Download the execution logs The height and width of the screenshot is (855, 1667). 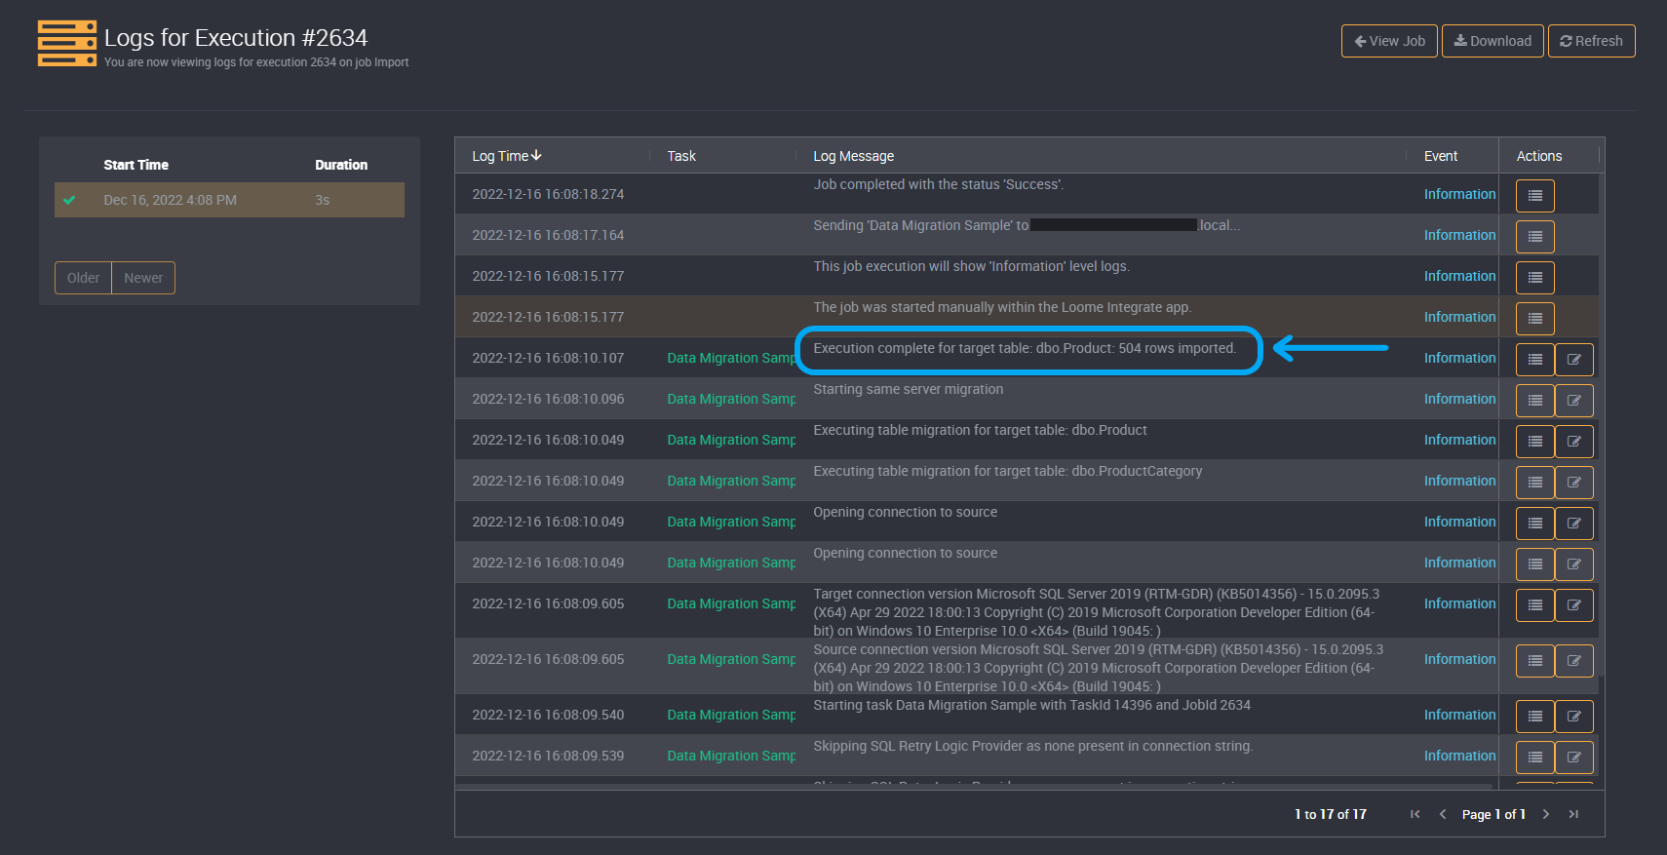click(x=1493, y=41)
